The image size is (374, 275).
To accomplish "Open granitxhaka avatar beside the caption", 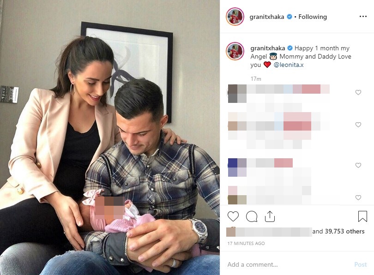I will point(235,51).
